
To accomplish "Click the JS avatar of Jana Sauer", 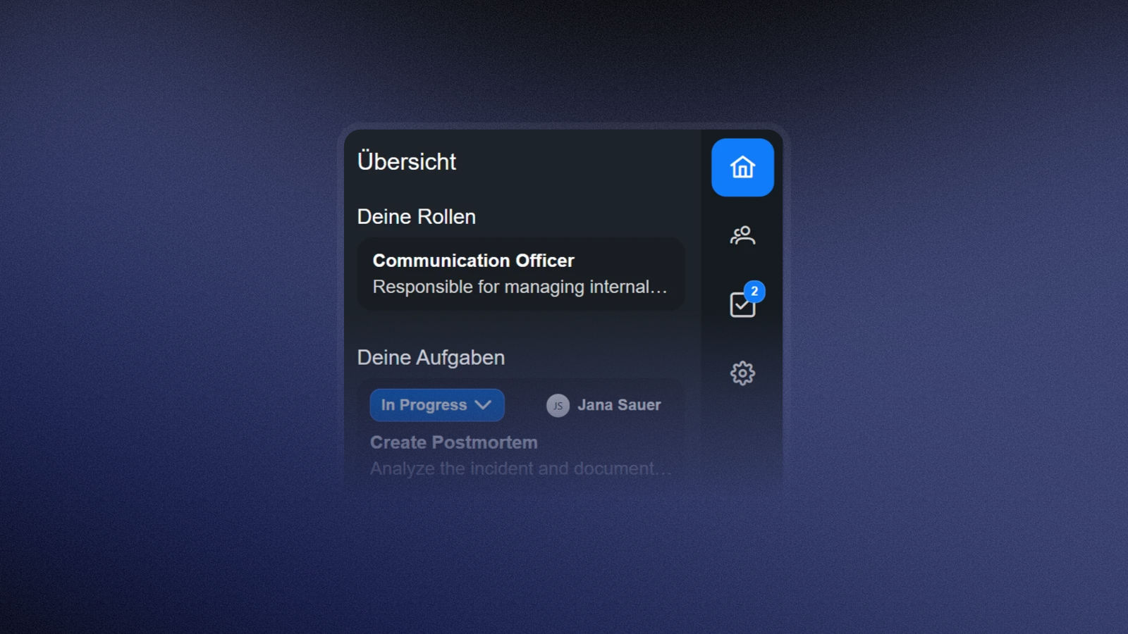I will (x=558, y=406).
